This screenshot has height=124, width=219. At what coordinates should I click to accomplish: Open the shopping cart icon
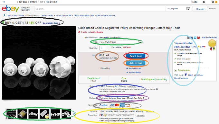(213, 2)
